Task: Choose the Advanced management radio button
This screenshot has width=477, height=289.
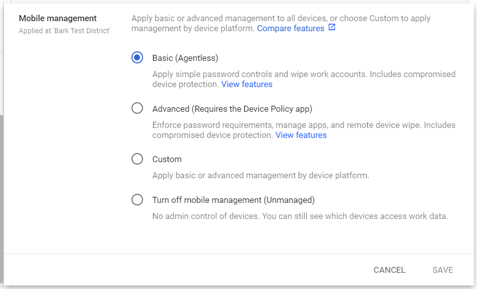Action: (137, 108)
